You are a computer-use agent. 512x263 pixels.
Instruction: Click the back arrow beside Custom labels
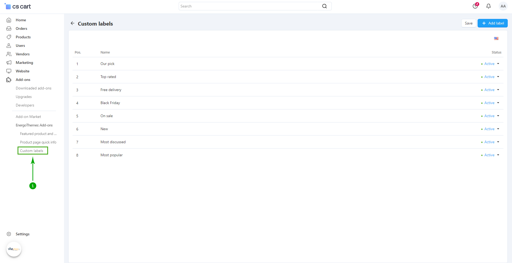pyautogui.click(x=72, y=23)
